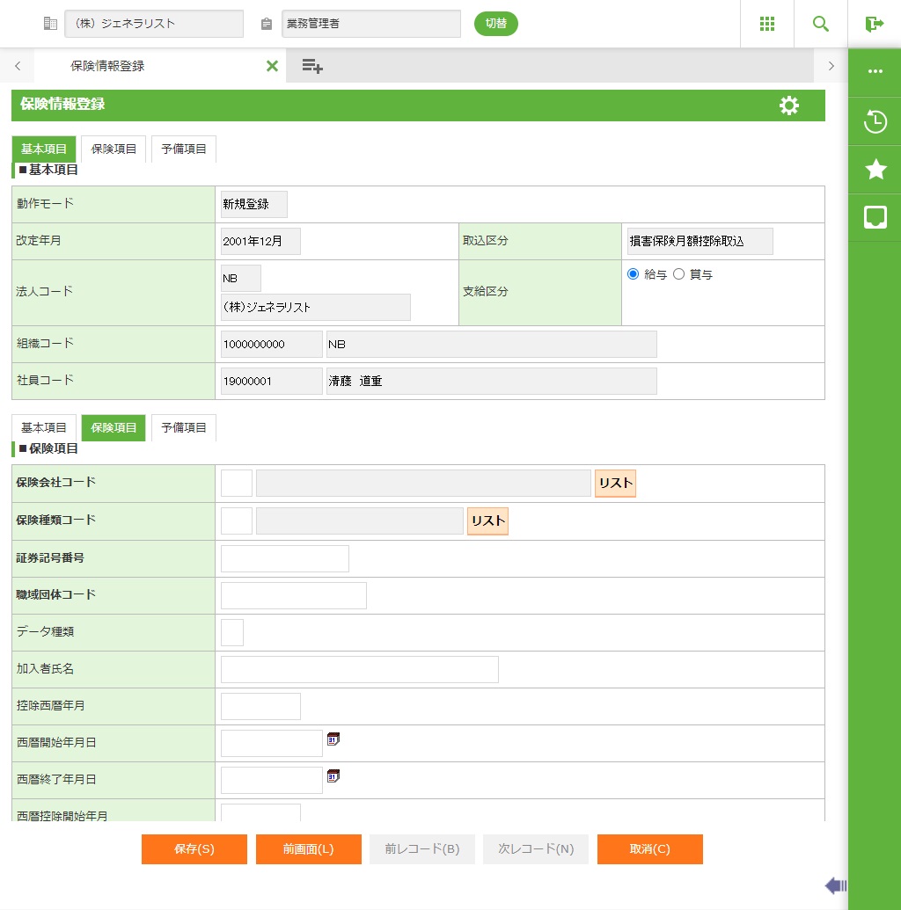Open favorites star icon in sidebar
Screen dimensions: 901x910
[x=875, y=170]
